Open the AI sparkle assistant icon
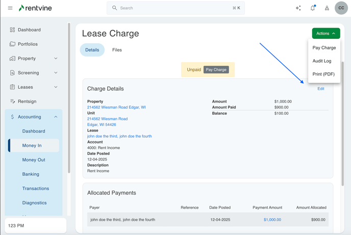This screenshot has height=235, width=351. pos(298,8)
